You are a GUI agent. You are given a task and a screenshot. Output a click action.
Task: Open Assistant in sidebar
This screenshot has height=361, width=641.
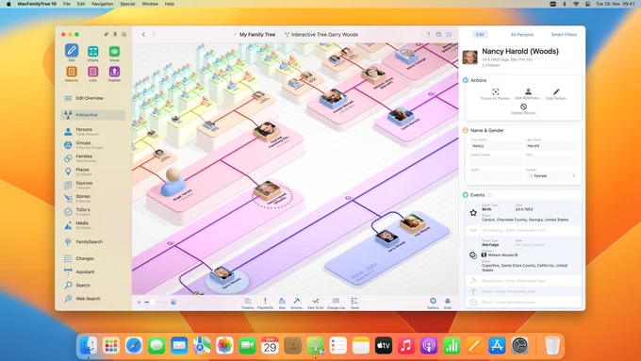point(93,271)
